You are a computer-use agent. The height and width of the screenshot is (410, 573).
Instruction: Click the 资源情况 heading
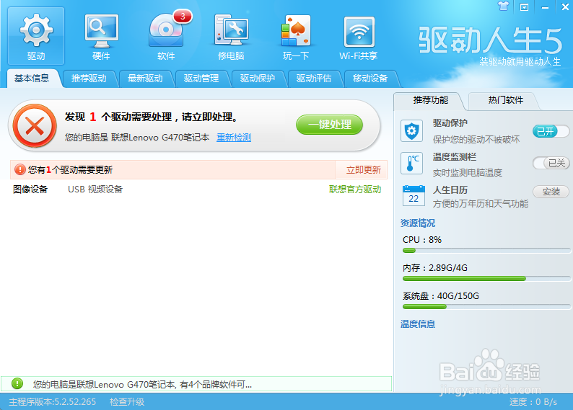tap(418, 223)
